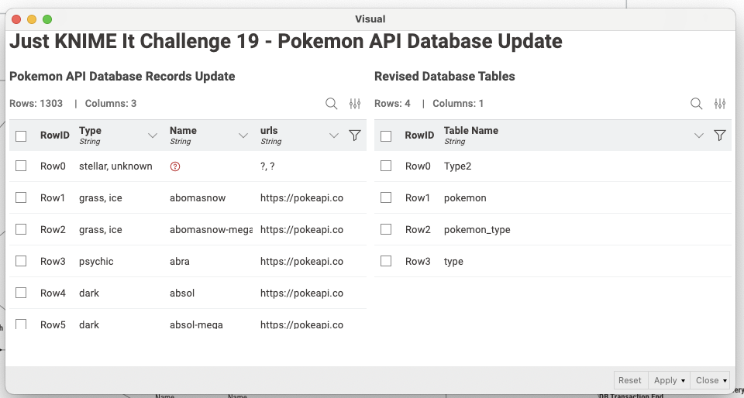
Task: Open search in Pokemon records table
Action: click(x=331, y=104)
